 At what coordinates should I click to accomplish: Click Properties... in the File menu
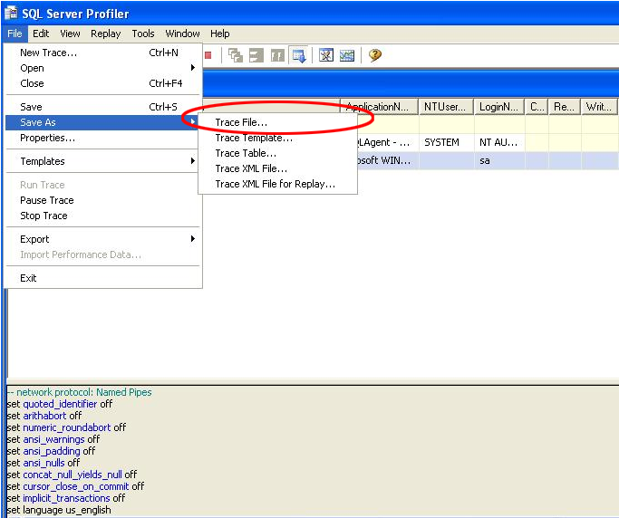(x=47, y=138)
